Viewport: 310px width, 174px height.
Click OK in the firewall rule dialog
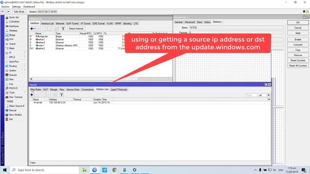pos(298,23)
